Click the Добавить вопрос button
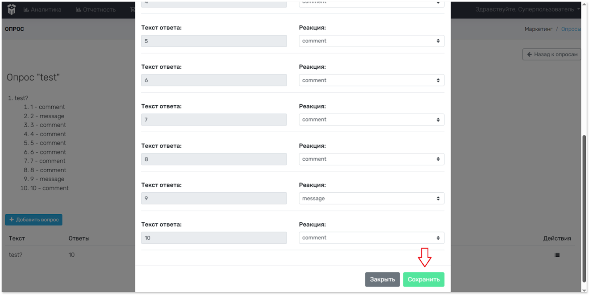 click(34, 219)
